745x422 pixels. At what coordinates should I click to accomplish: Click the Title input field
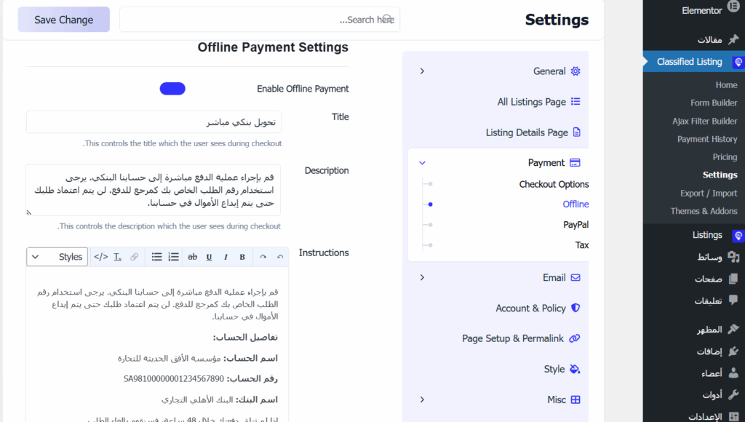(154, 122)
